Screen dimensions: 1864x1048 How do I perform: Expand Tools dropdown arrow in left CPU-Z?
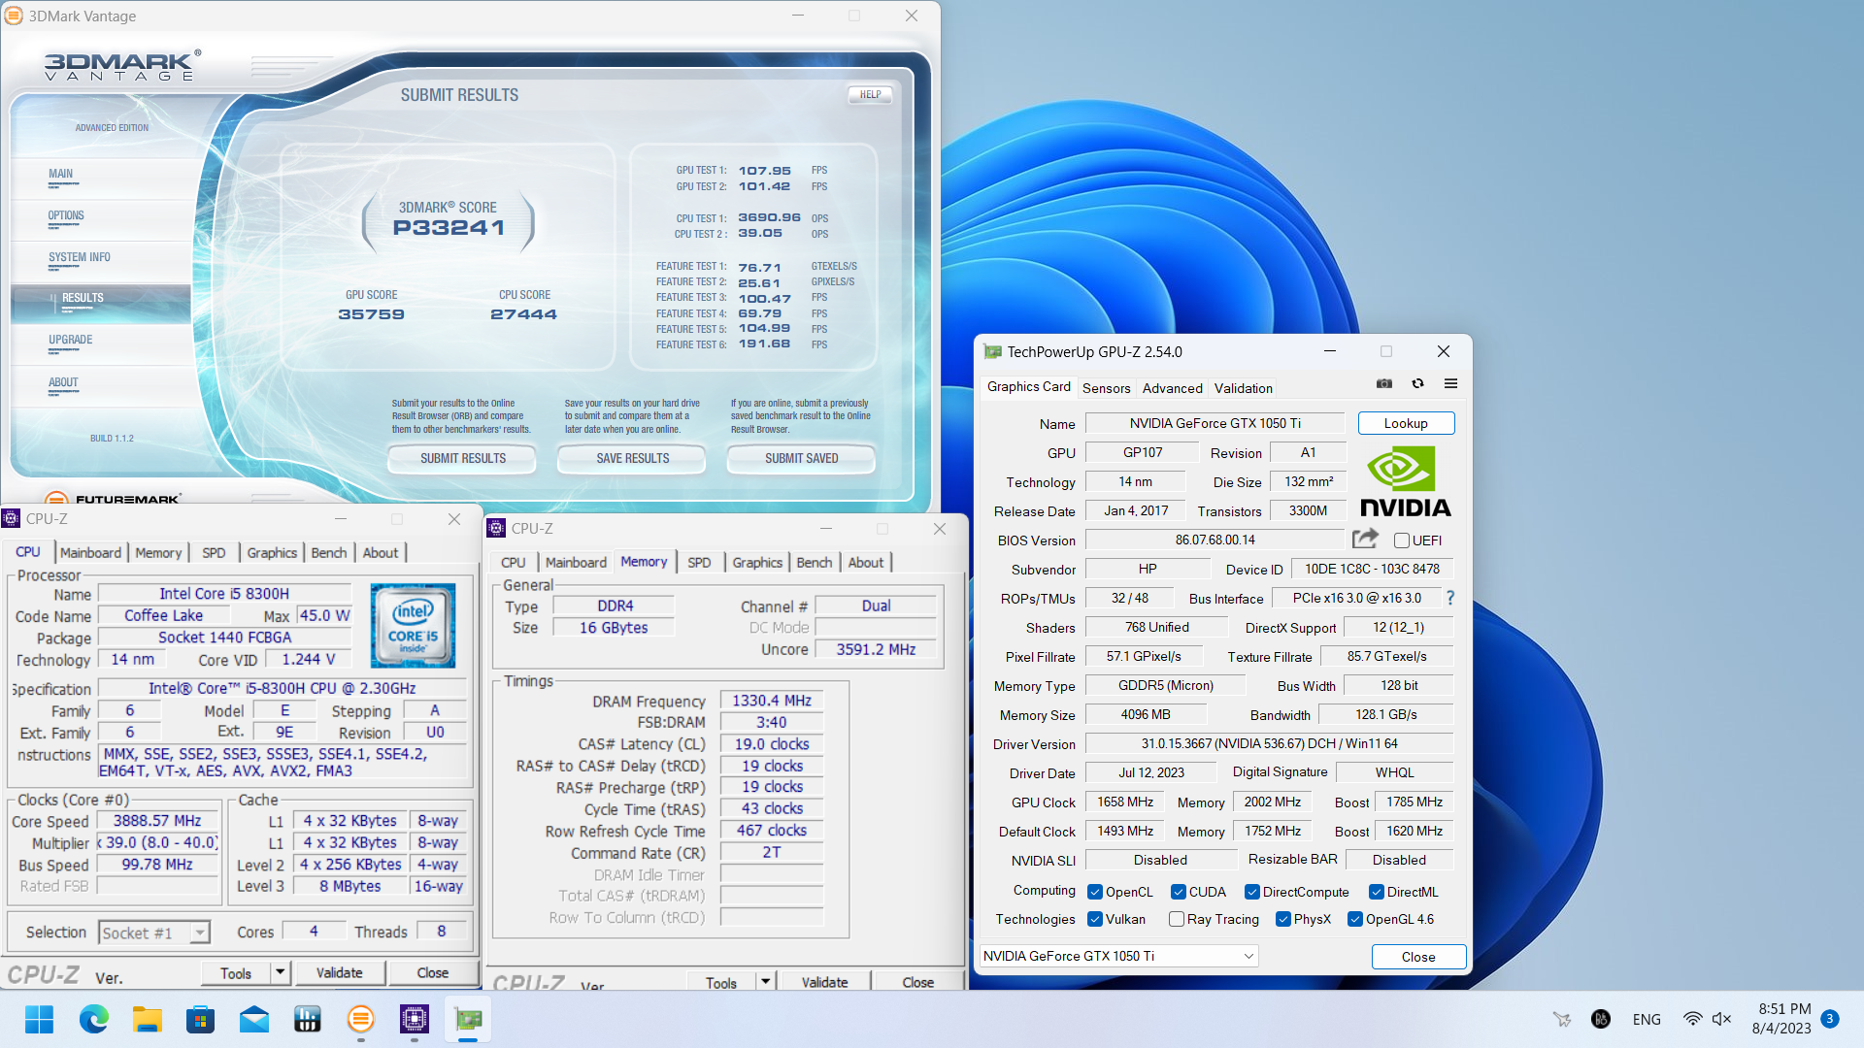(281, 972)
